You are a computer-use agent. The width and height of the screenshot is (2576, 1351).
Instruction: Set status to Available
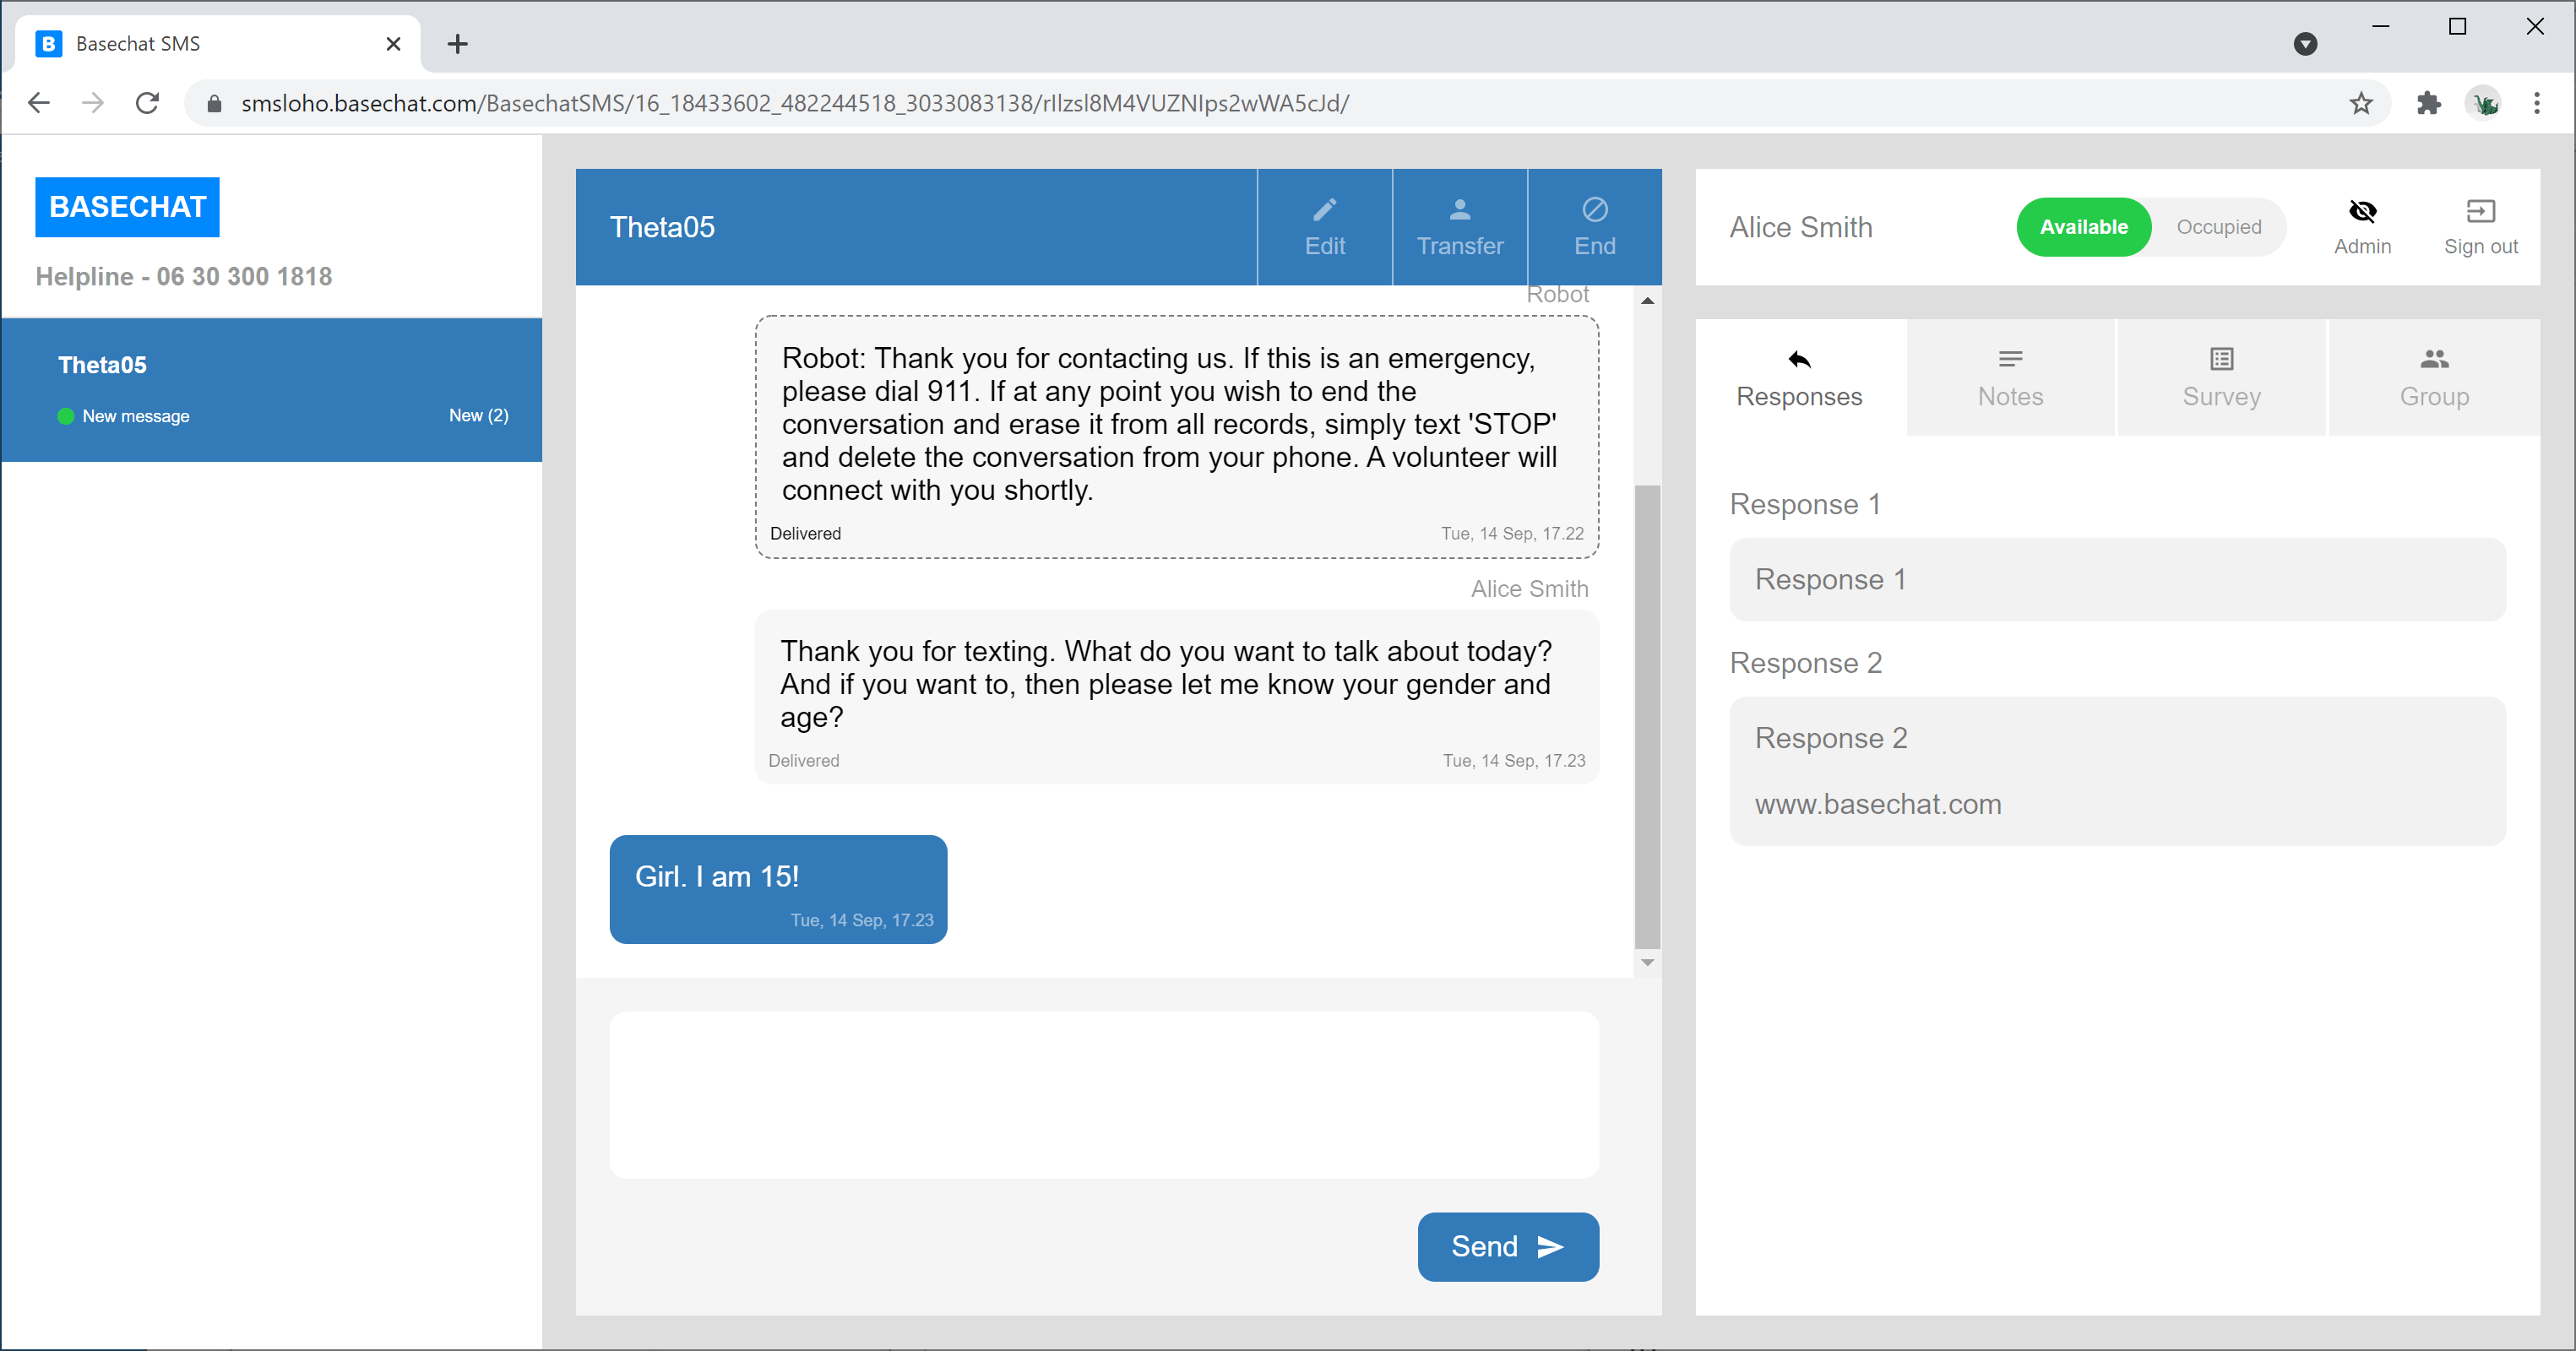tap(2083, 227)
